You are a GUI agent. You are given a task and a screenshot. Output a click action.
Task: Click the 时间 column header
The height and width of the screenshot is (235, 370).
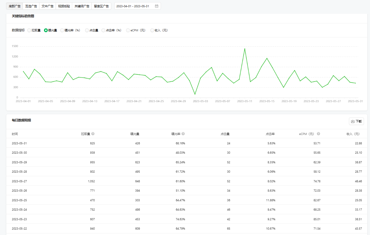tap(15, 134)
